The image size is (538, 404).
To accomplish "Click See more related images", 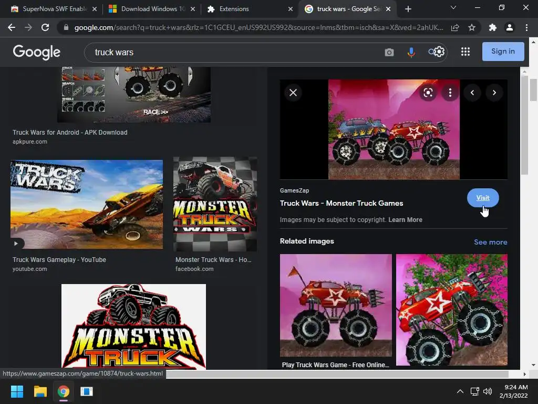I will pos(490,242).
